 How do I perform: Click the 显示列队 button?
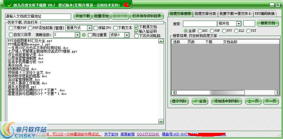(x=180, y=101)
